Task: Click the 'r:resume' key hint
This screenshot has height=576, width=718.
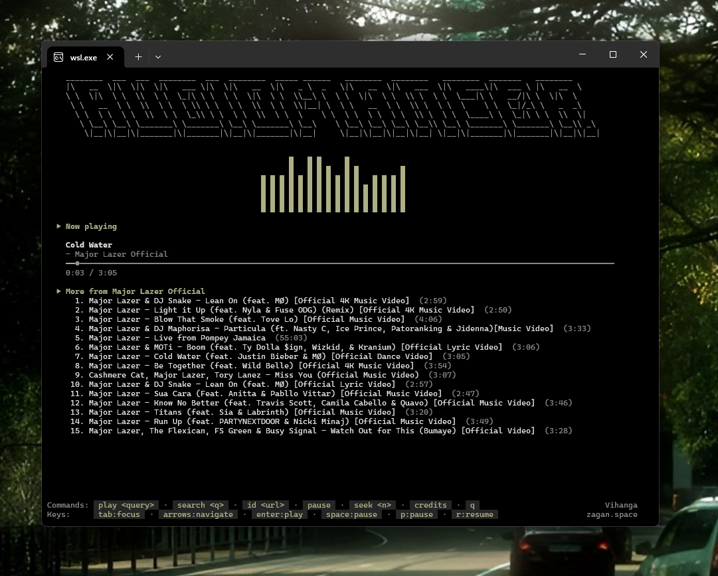Action: [475, 514]
